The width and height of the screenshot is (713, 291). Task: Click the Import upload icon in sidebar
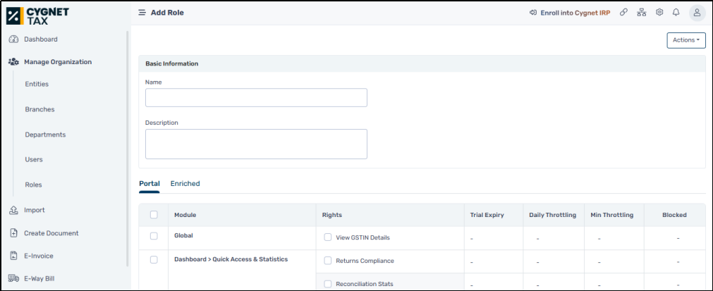coord(13,210)
